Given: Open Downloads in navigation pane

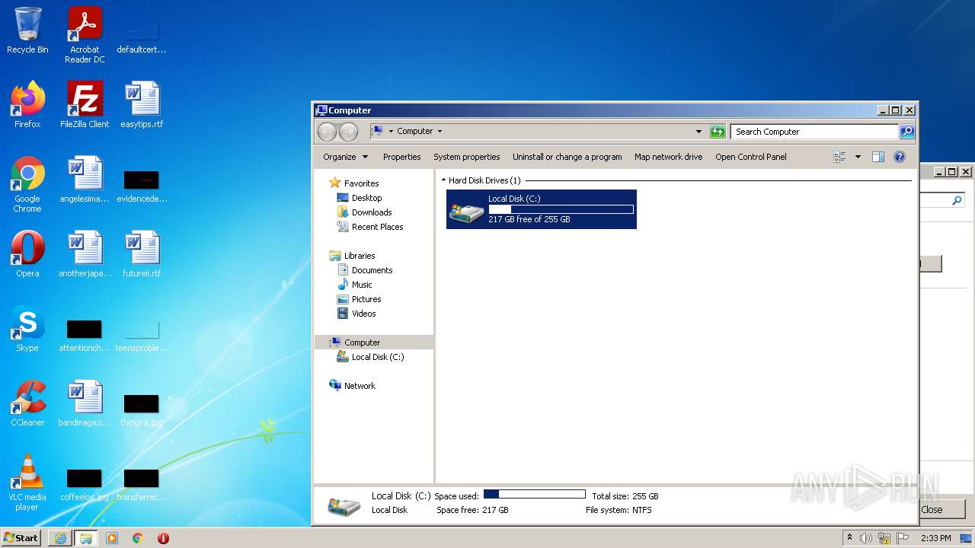Looking at the screenshot, I should click(364, 212).
